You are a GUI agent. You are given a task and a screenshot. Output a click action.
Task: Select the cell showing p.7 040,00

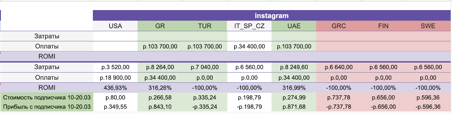point(205,67)
